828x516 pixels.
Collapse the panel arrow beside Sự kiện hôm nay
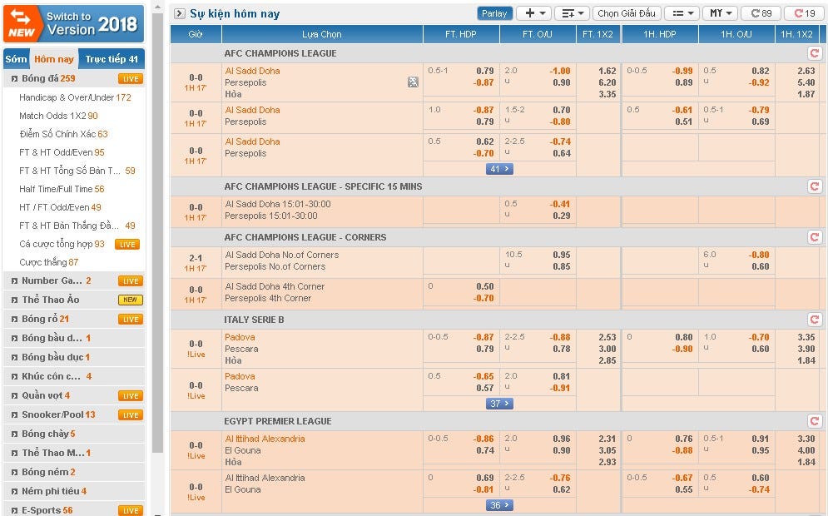pyautogui.click(x=180, y=13)
